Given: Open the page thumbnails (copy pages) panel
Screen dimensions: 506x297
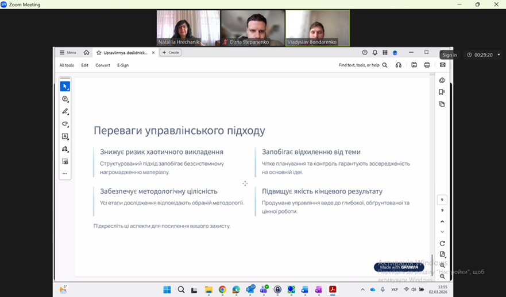Looking at the screenshot, I should (x=442, y=104).
